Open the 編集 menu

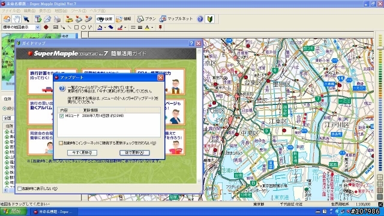tap(29, 11)
